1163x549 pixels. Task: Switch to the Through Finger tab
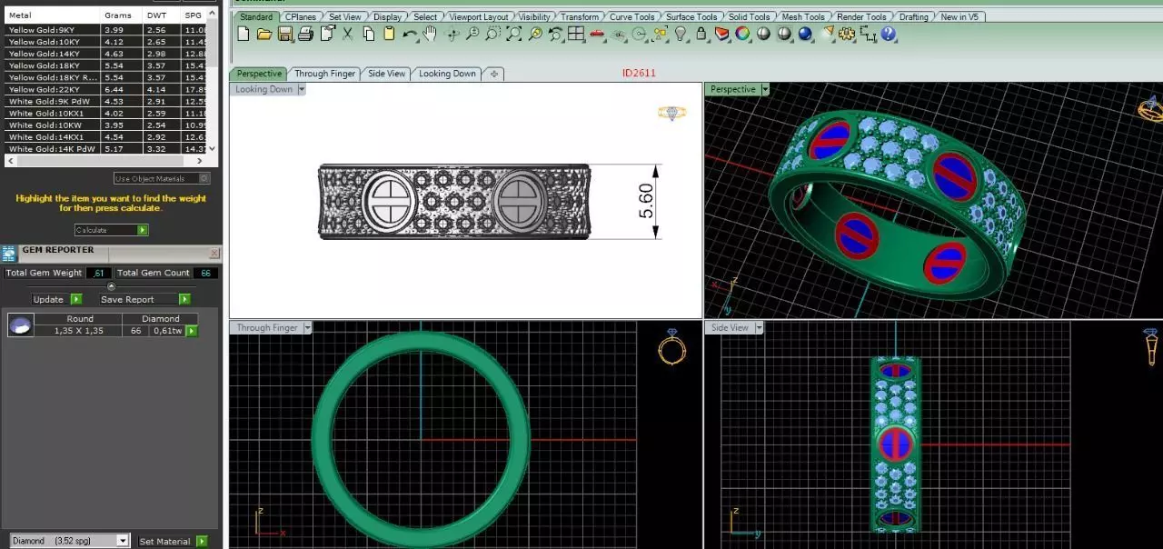324,74
